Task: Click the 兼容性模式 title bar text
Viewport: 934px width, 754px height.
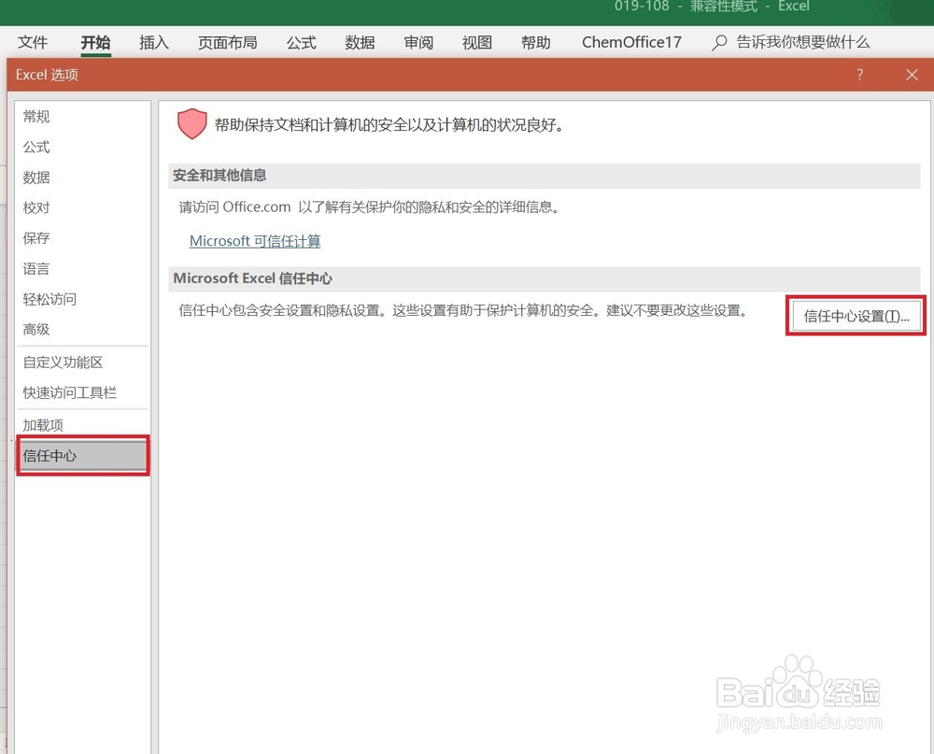Action: (724, 7)
